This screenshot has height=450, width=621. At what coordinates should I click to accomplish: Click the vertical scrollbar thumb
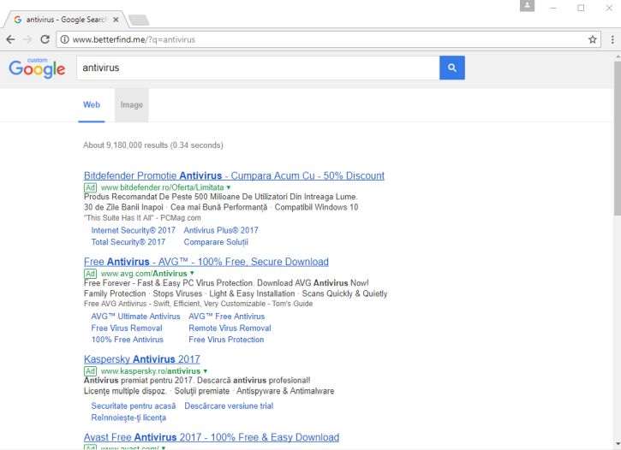coord(617,139)
